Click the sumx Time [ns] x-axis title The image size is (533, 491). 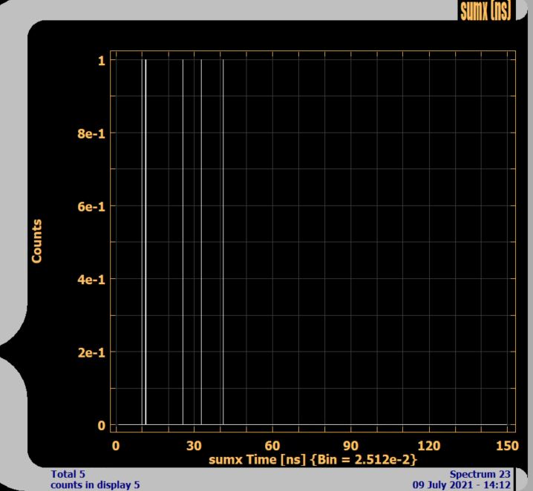coord(312,460)
